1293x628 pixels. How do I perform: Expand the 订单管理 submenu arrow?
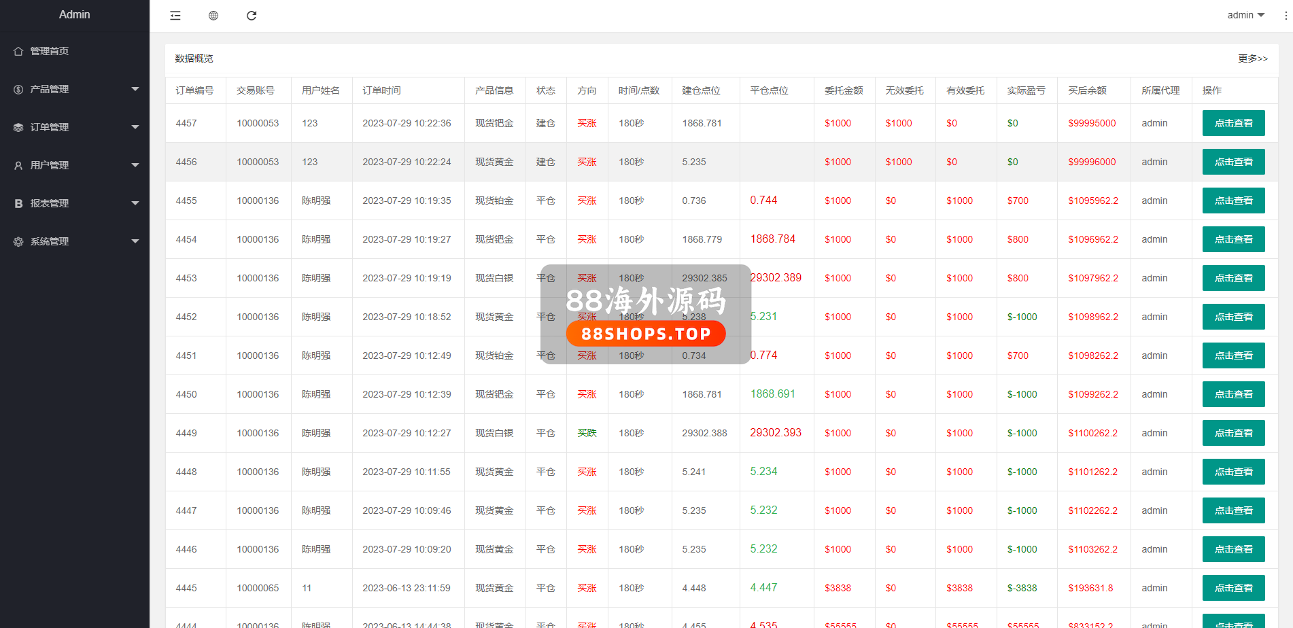[x=135, y=127]
